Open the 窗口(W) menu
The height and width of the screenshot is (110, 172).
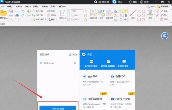pos(62,7)
